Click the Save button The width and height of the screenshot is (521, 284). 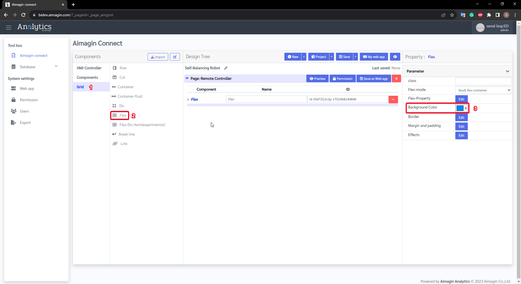pyautogui.click(x=344, y=57)
